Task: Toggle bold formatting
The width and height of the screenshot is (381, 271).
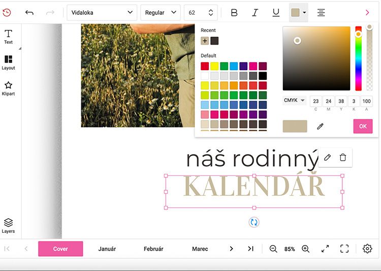Action: (x=234, y=12)
